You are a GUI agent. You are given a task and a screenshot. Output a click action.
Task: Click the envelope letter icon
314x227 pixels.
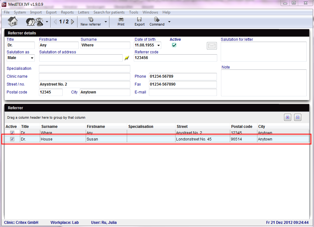212,46
